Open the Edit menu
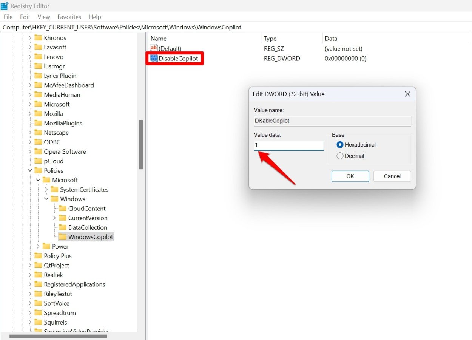 (x=25, y=17)
